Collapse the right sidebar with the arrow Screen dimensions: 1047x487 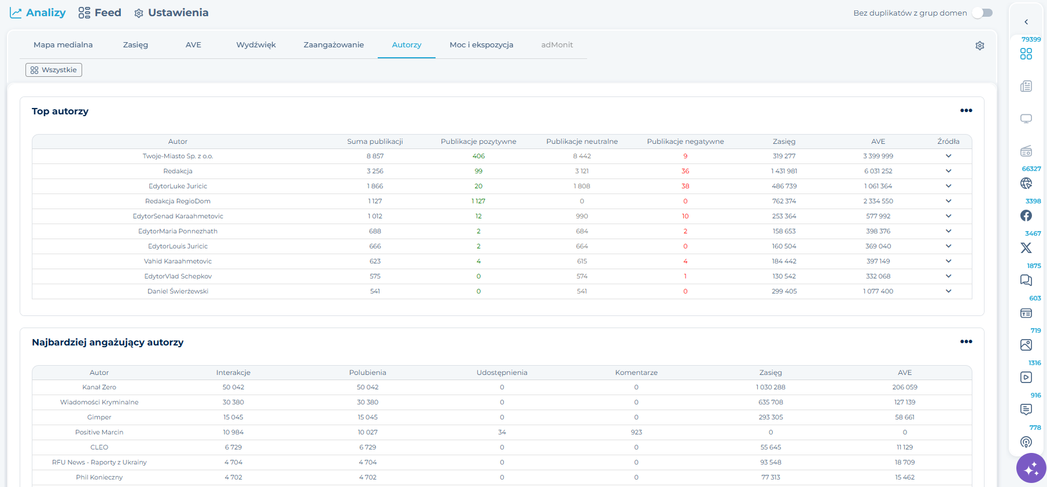(x=1026, y=22)
